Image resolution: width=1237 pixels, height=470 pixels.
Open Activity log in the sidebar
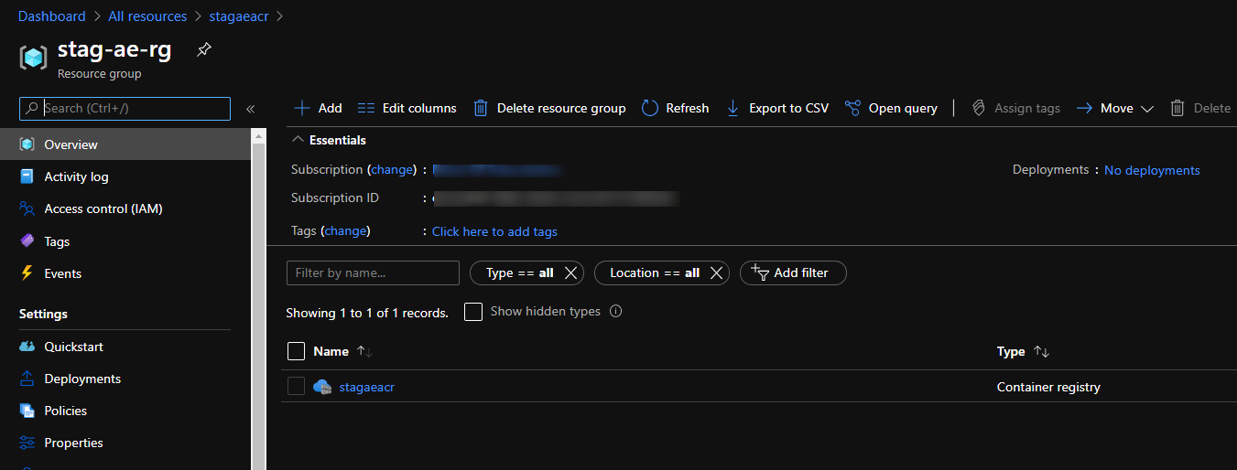tap(125, 176)
